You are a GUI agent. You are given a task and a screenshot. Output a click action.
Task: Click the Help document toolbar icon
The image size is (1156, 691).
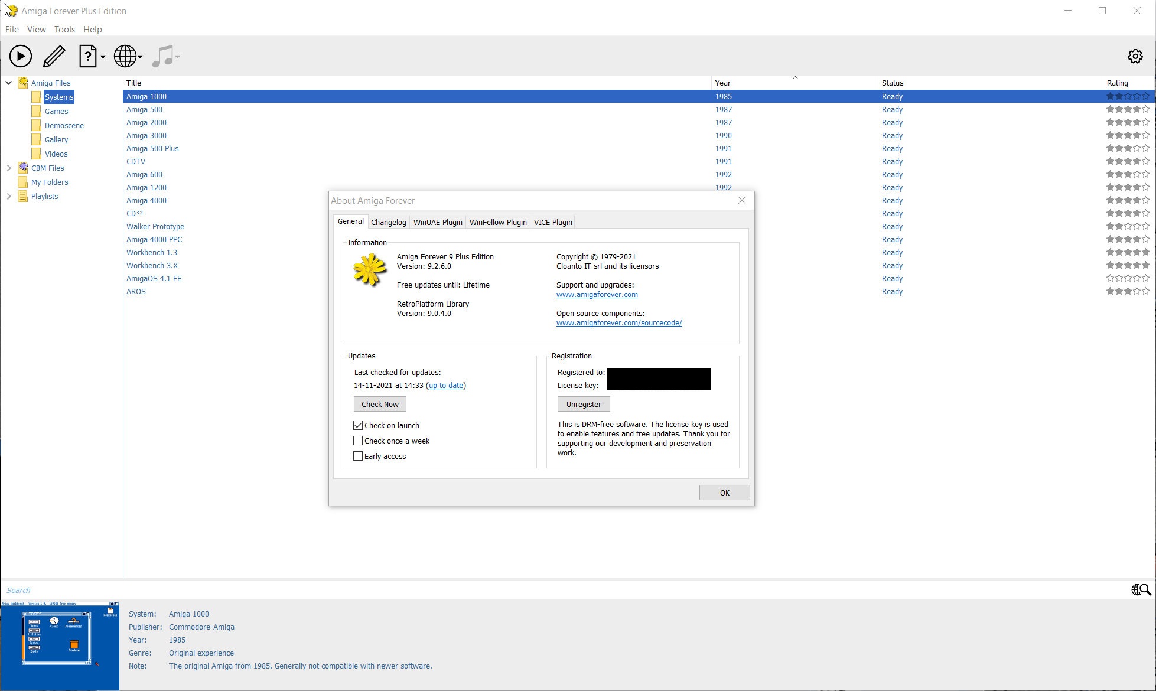87,56
